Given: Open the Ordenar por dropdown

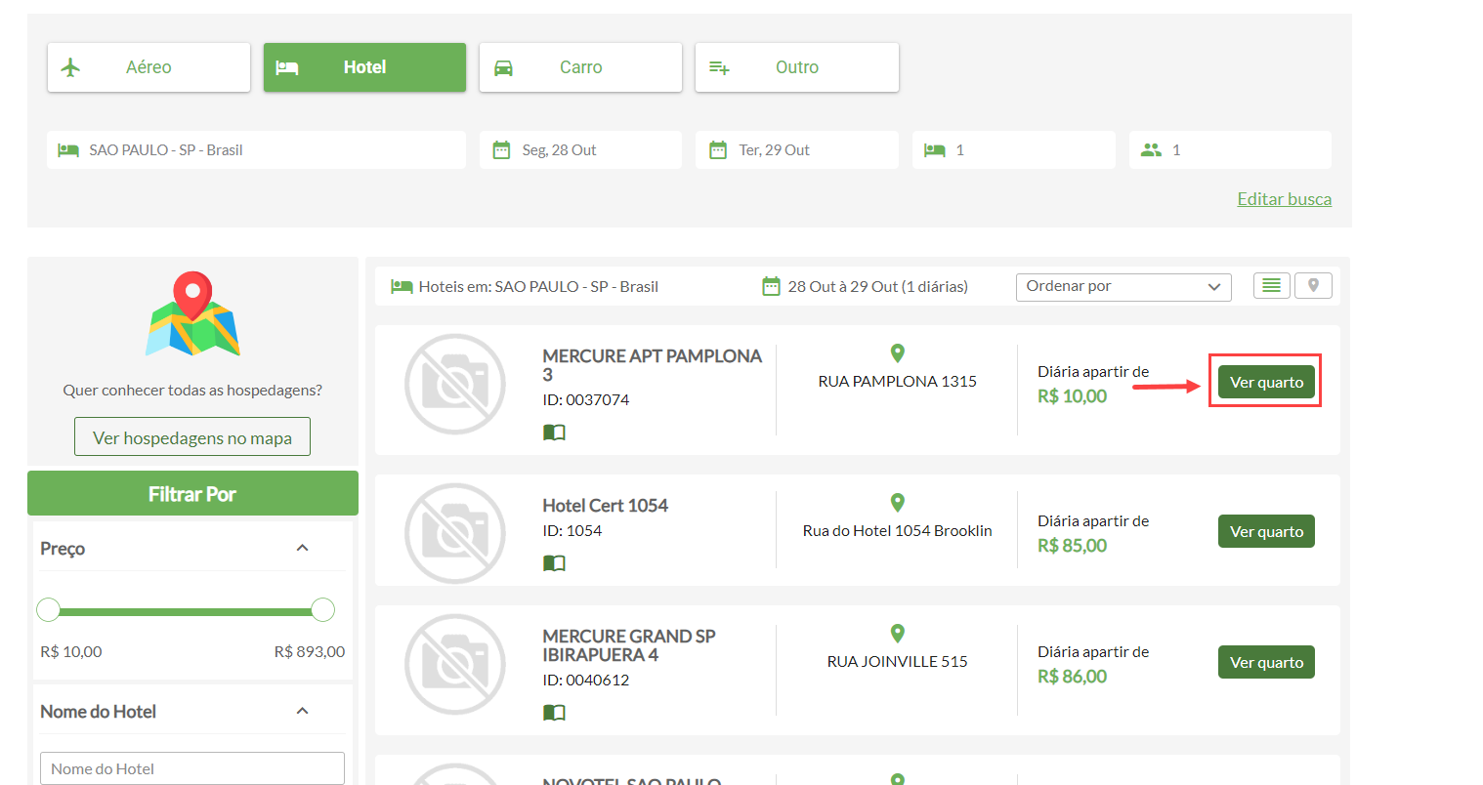Looking at the screenshot, I should [x=1123, y=287].
